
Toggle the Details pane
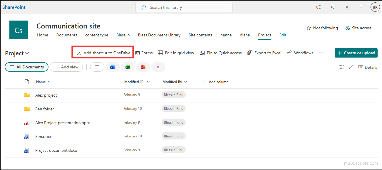point(368,67)
